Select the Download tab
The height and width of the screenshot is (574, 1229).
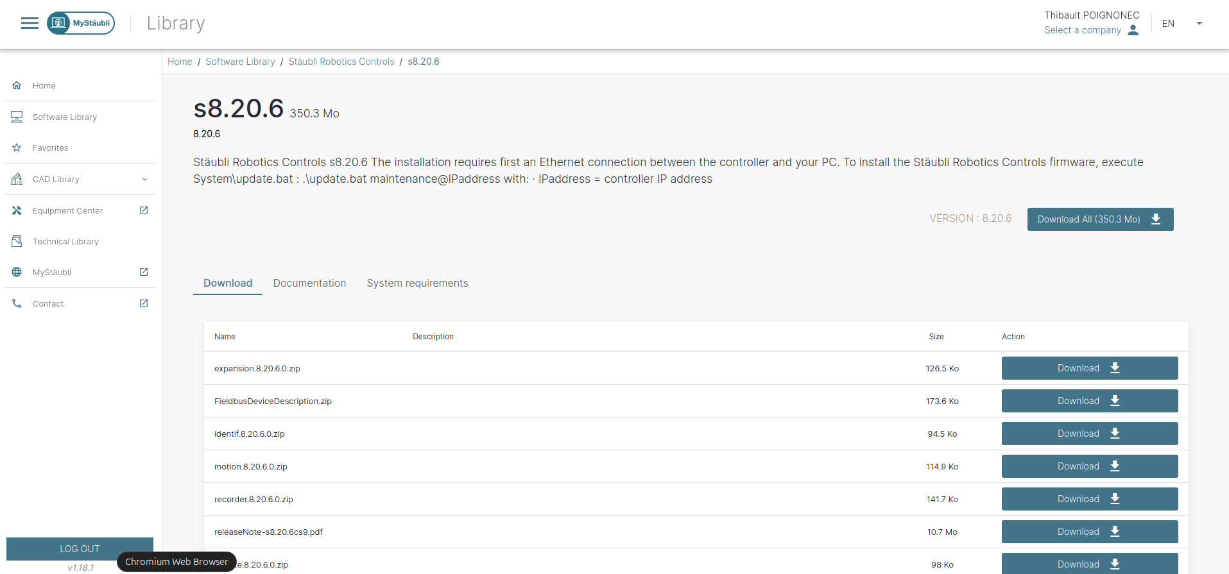point(228,283)
